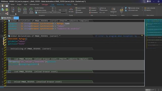
Task: Click Include in
Action: [x=93, y=8]
